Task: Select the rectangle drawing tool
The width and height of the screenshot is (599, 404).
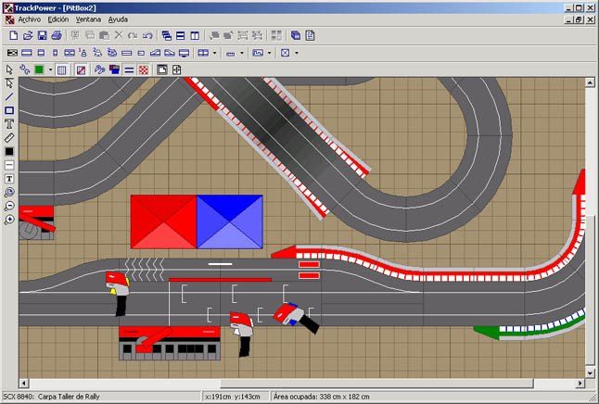Action: 9,111
